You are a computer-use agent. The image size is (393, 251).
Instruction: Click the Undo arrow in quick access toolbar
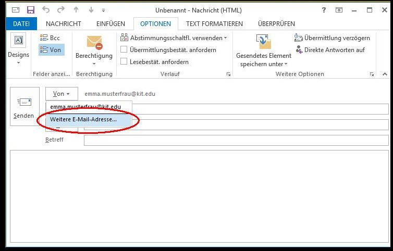click(x=45, y=10)
